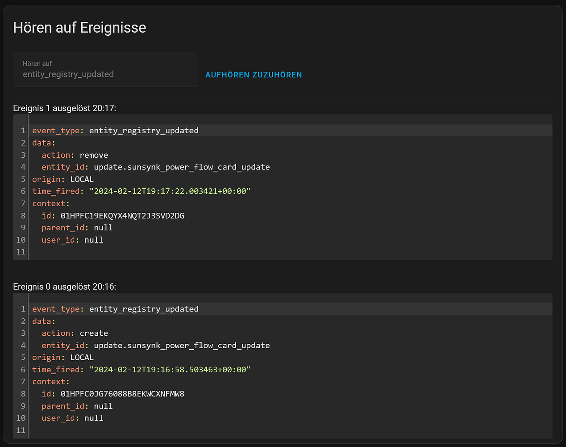This screenshot has width=566, height=447.
Task: Click the AUFHÖREN ZUZUHÖREN button
Action: pos(254,75)
